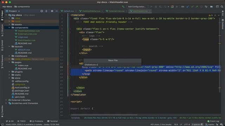Select yarn.lock in project tree
Image resolution: width=225 pixels, height=126 pixels.
[x=20, y=97]
